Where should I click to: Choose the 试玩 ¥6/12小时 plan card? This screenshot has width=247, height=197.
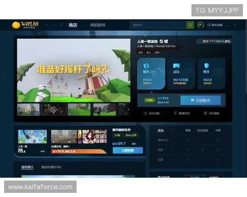pyautogui.click(x=181, y=74)
